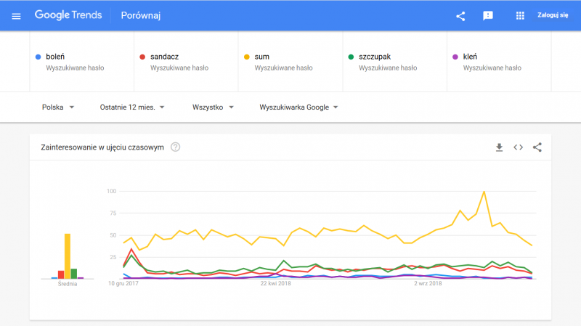The height and width of the screenshot is (326, 581).
Task: Click the Zaloguj się button
Action: 553,15
